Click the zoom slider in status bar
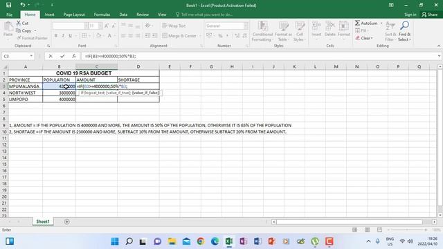Image resolution: width=443 pixels, height=249 pixels. [407, 230]
